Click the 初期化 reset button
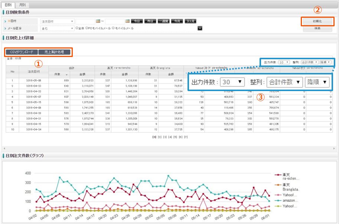339x224 pixels. point(317,21)
